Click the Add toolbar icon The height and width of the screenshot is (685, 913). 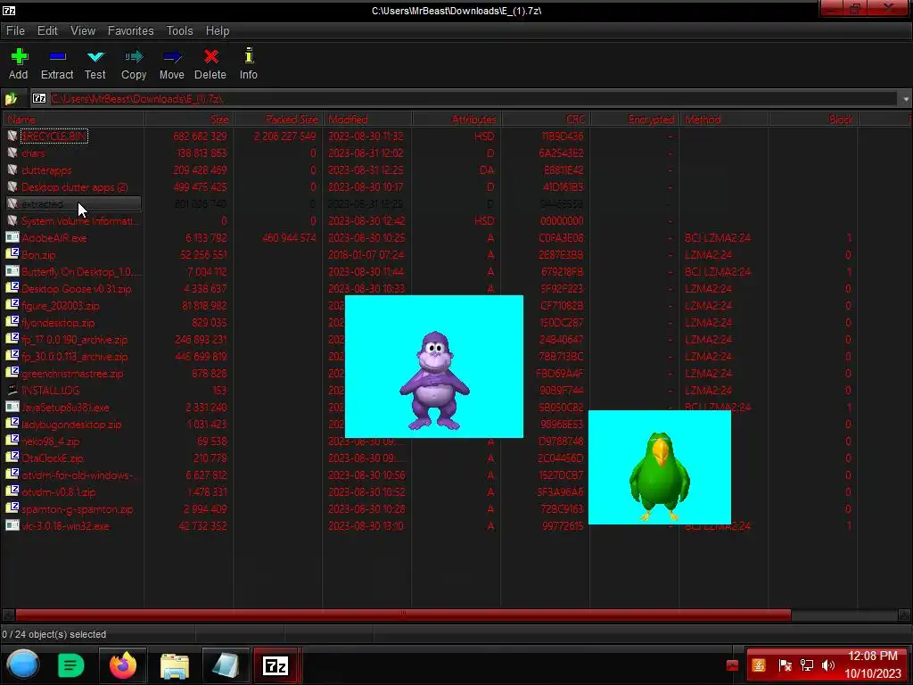(19, 56)
